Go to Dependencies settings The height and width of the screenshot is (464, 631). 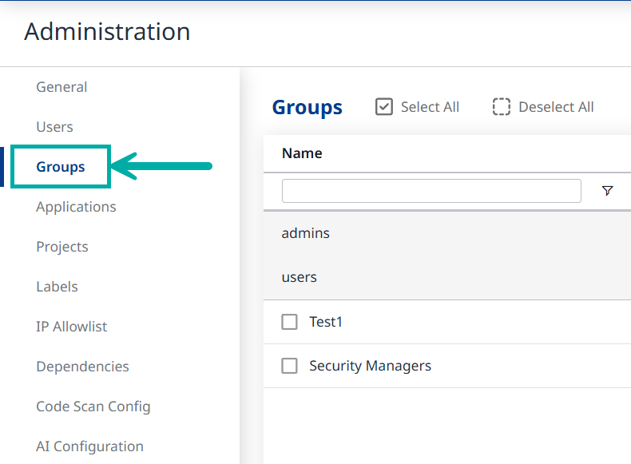pos(82,367)
